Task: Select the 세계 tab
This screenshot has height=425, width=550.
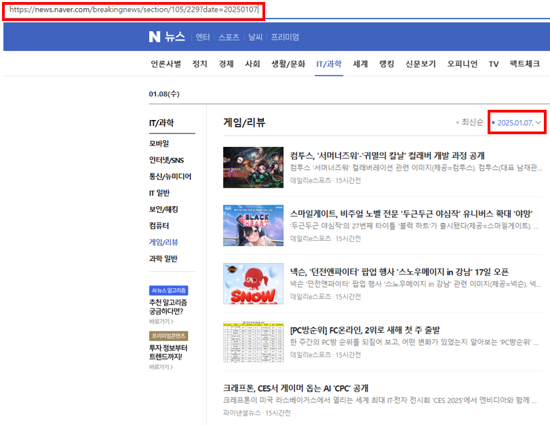Action: (360, 64)
